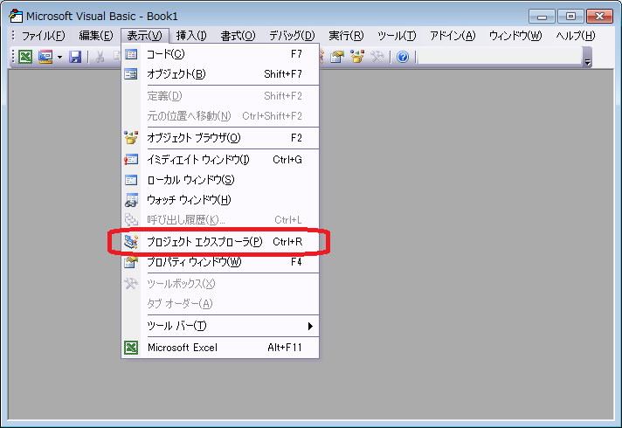The width and height of the screenshot is (622, 428).
Task: Click the Visual Basic title bar app icon
Action: 16,16
